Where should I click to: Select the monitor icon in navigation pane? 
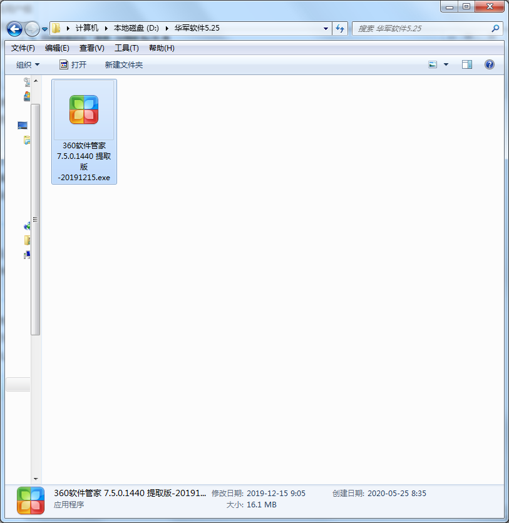[x=23, y=125]
